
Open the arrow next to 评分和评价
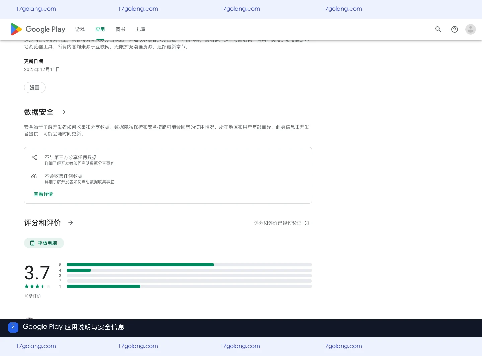tap(71, 223)
